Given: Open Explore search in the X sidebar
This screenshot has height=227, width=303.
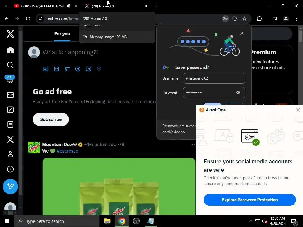Looking at the screenshot, I should tap(10, 65).
